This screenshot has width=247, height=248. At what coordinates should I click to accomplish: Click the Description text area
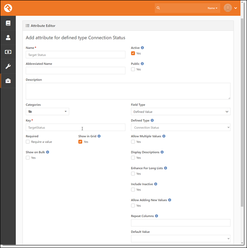click(128, 91)
